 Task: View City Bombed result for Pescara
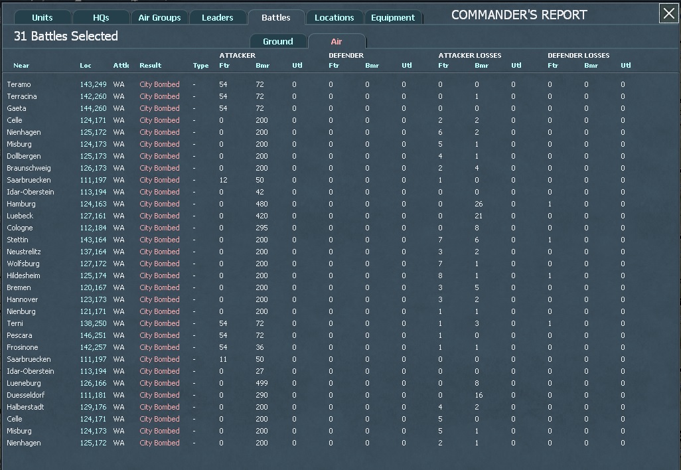click(x=159, y=335)
